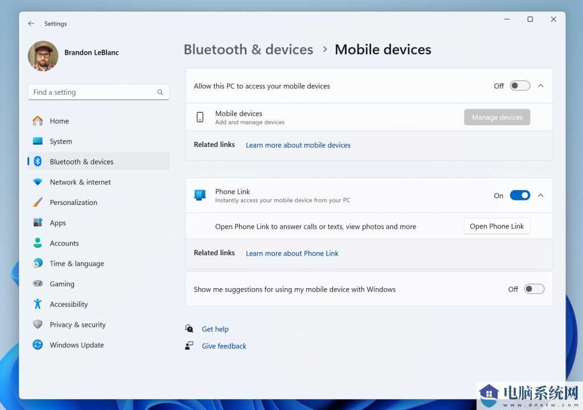Viewport: 583px width, 410px height.
Task: Click the Privacy & security shield icon
Action: (38, 325)
